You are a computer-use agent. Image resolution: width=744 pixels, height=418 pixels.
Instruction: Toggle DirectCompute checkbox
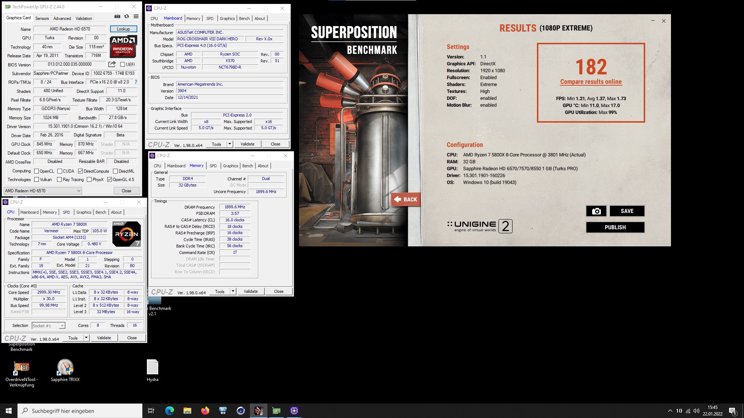[x=80, y=171]
